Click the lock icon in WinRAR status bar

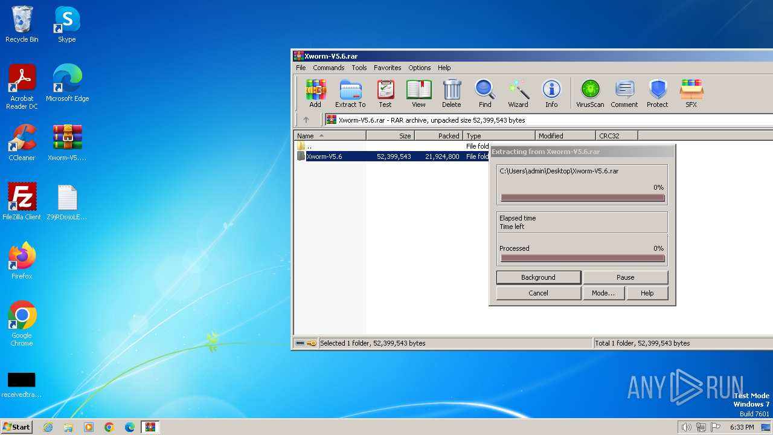tap(312, 343)
